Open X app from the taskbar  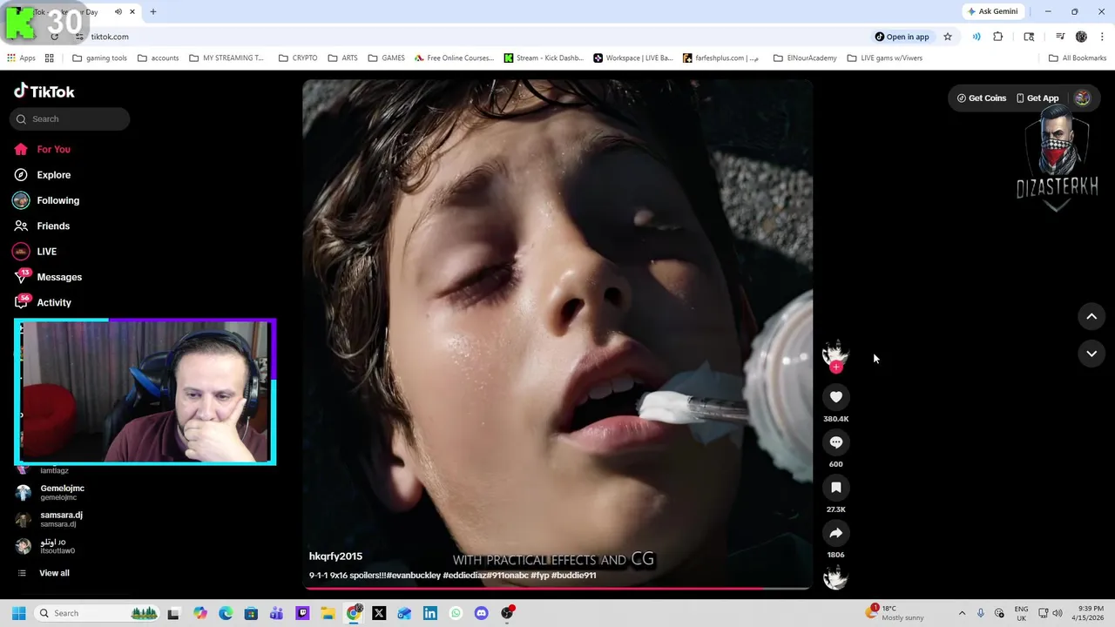379,613
